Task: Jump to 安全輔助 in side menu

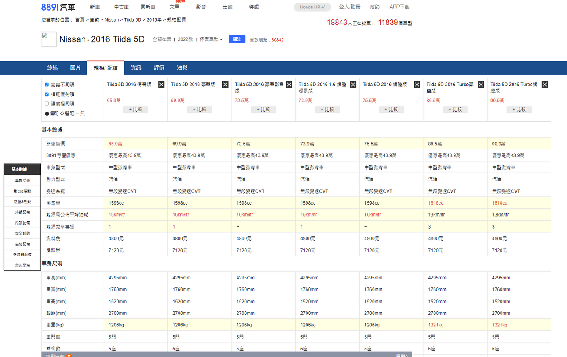Action: tap(22, 233)
